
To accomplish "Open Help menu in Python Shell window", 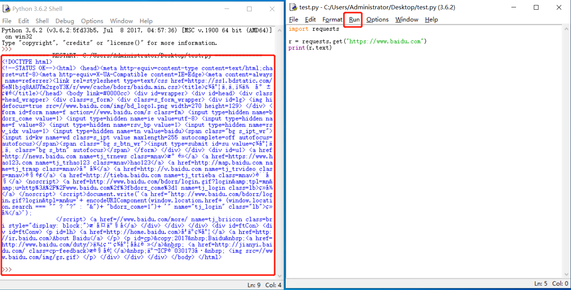I will click(x=146, y=21).
